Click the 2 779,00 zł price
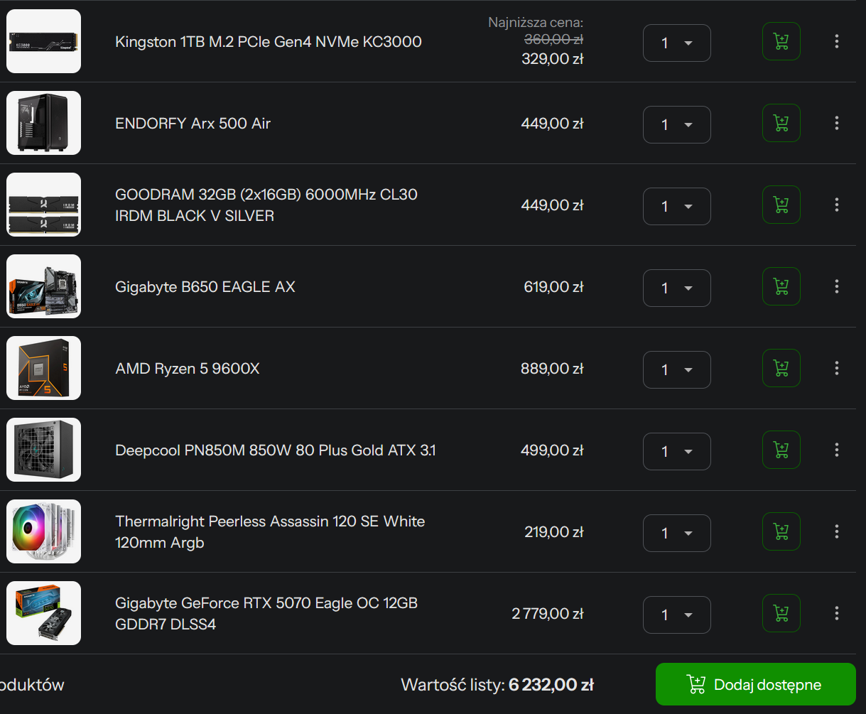The width and height of the screenshot is (866, 714). click(548, 614)
